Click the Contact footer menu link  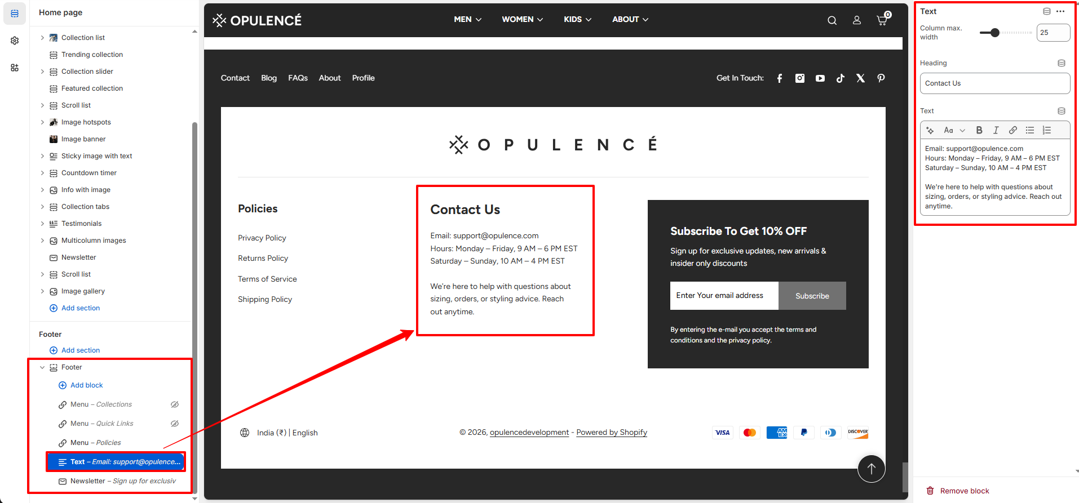(x=235, y=78)
